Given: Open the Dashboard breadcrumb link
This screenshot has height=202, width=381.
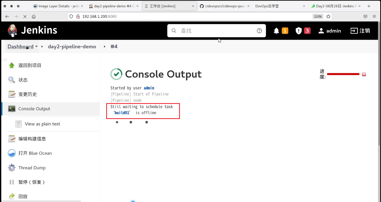Looking at the screenshot, I should click(20, 47).
